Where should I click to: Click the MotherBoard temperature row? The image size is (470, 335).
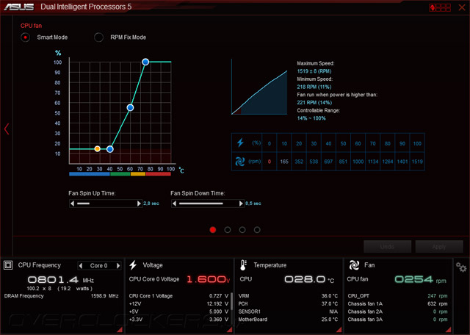(288, 320)
